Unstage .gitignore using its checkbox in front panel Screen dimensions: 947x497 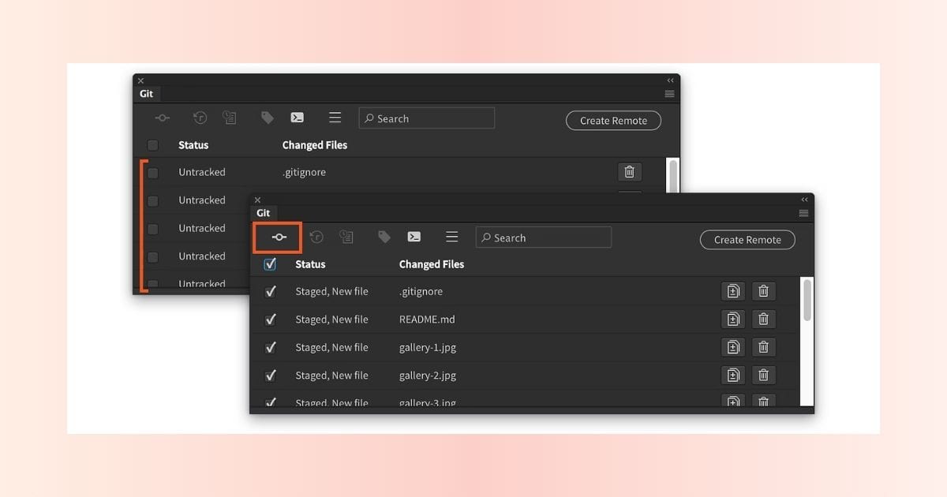click(x=270, y=291)
